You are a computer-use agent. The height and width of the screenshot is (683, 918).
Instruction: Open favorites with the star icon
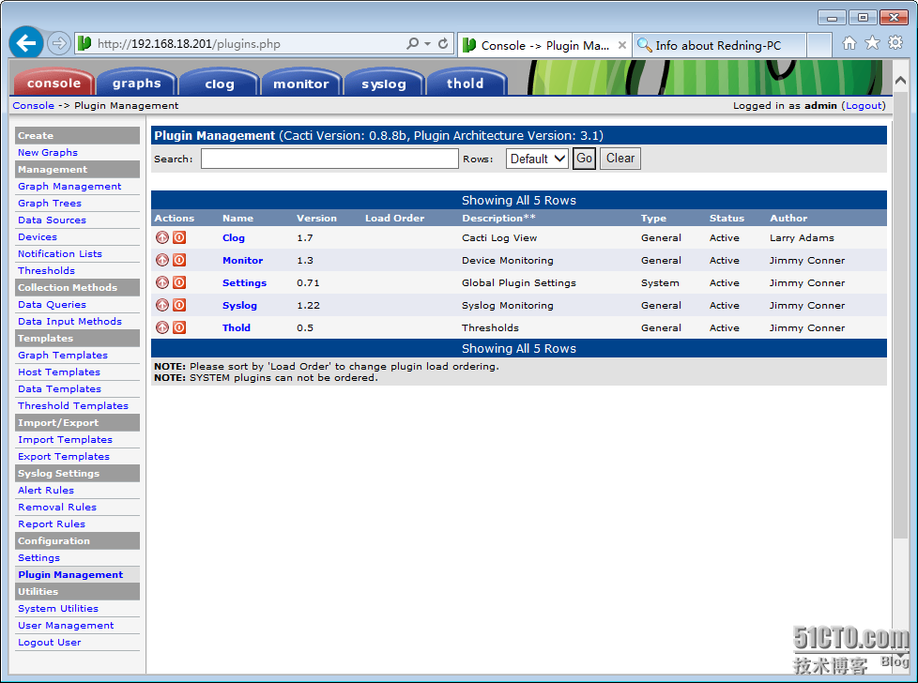(x=872, y=43)
